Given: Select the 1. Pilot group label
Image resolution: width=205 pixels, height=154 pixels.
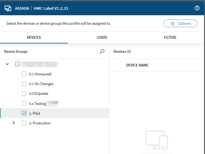Looking at the screenshot, I should pos(34,113).
